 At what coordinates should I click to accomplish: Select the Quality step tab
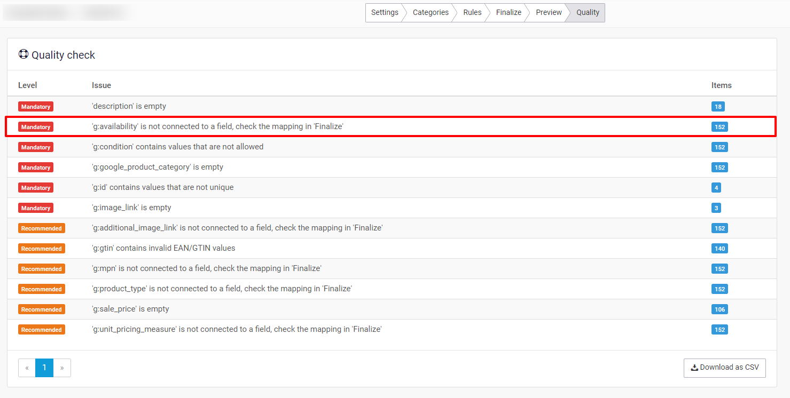pos(588,13)
